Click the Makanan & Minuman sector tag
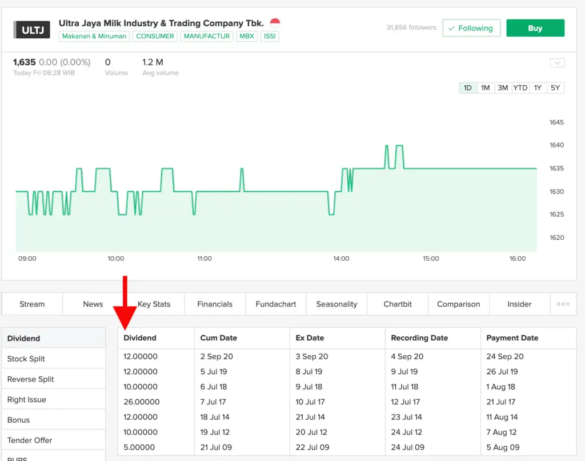The image size is (585, 461). coord(94,36)
